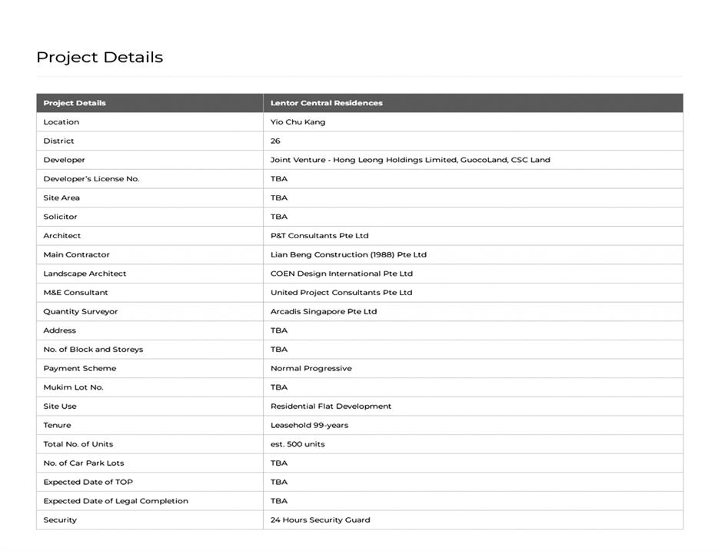Click the Project Details page heading
Screen dimensions: 725x551
pos(100,58)
